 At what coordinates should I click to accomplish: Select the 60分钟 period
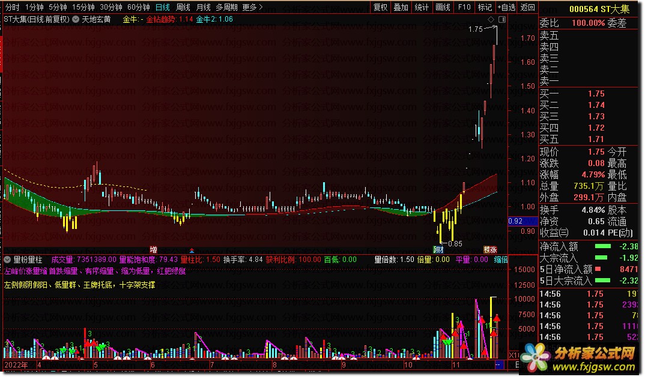click(x=139, y=7)
